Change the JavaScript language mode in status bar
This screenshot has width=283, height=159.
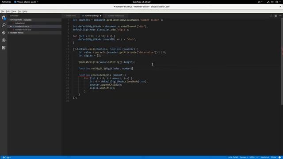click(265, 157)
